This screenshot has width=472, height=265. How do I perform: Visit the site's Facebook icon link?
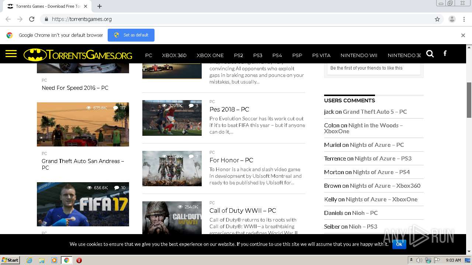click(445, 53)
